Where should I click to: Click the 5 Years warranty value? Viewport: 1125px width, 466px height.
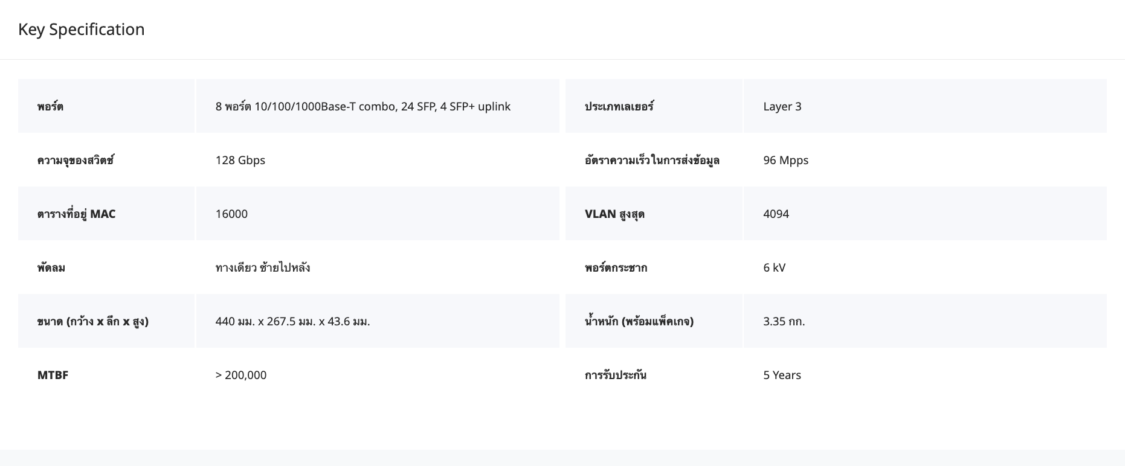[x=782, y=375]
